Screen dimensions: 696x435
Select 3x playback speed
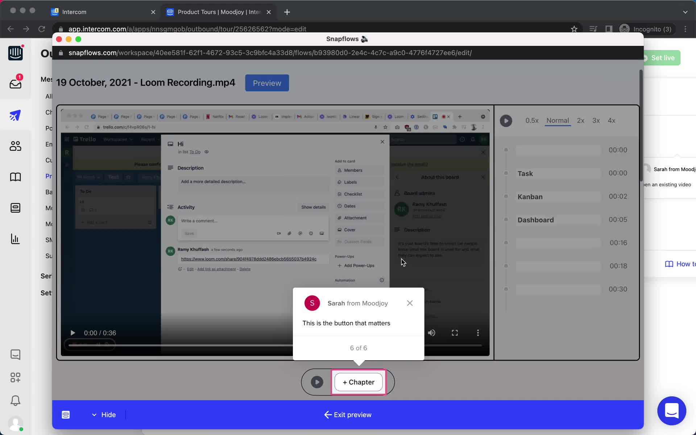pyautogui.click(x=596, y=121)
